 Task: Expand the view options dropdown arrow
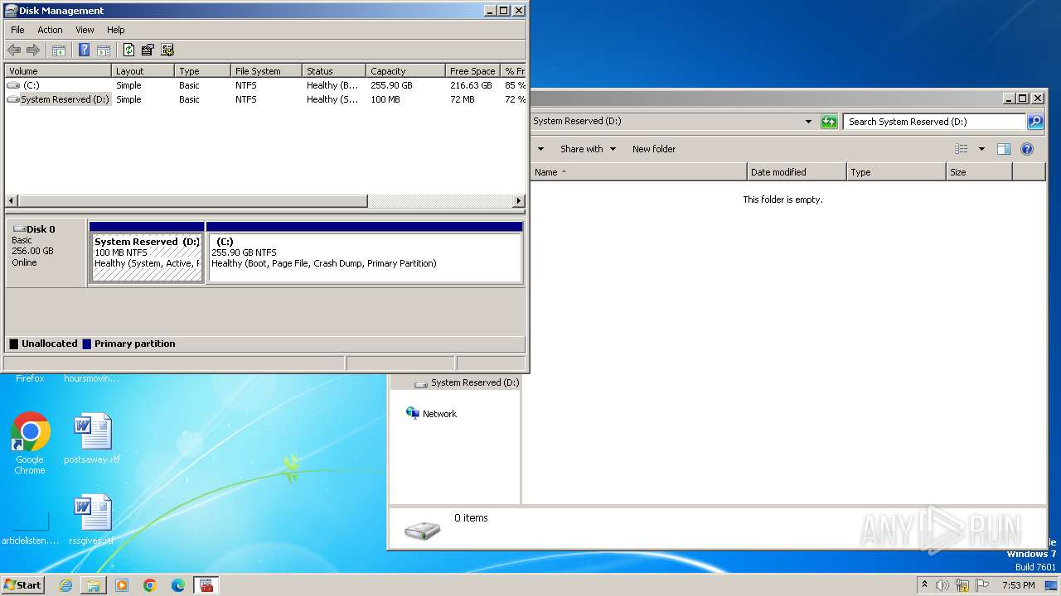pos(981,149)
